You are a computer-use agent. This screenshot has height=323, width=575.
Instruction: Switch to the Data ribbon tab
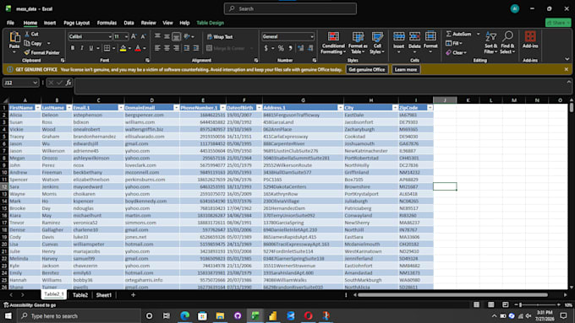129,23
